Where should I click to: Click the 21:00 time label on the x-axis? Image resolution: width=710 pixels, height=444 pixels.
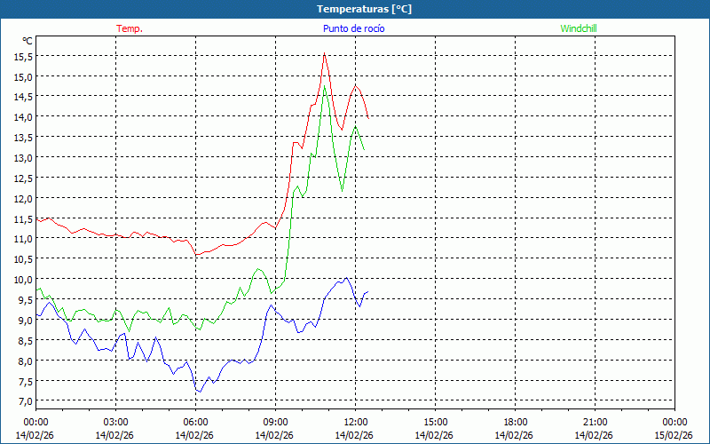pyautogui.click(x=595, y=422)
